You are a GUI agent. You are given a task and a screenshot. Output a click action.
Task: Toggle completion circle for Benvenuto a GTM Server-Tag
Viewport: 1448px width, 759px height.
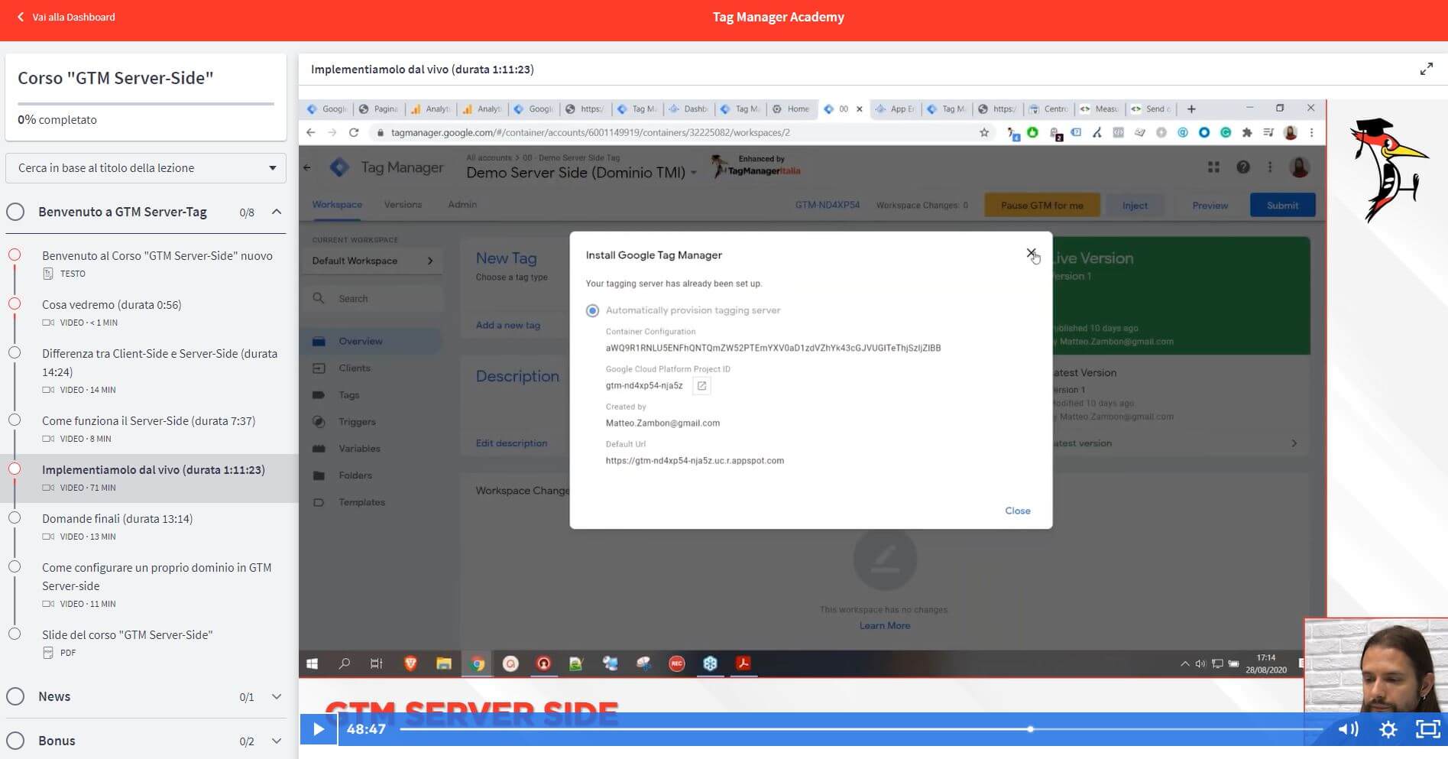[15, 212]
